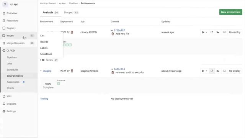Collapse the staging environment row caret
The width and height of the screenshot is (245, 138).
(x=41, y=71)
